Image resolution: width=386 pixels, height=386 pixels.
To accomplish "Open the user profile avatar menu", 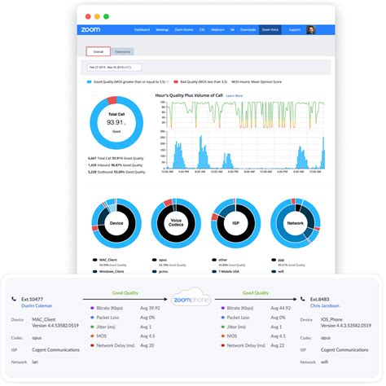I will [x=311, y=29].
